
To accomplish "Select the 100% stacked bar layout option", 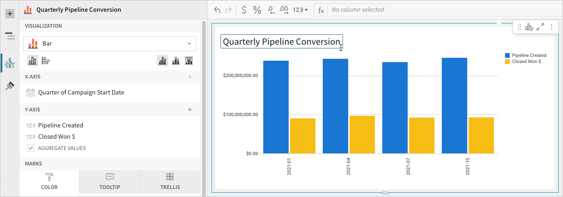I will (189, 60).
